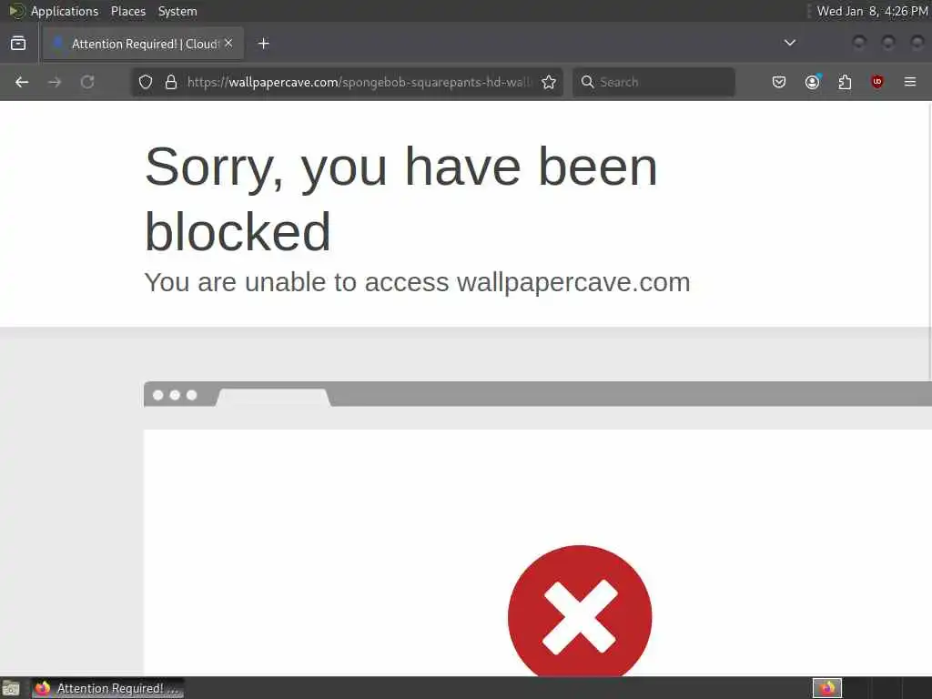Image resolution: width=932 pixels, height=699 pixels.
Task: Open the tracking protection shield icon
Action: (146, 82)
